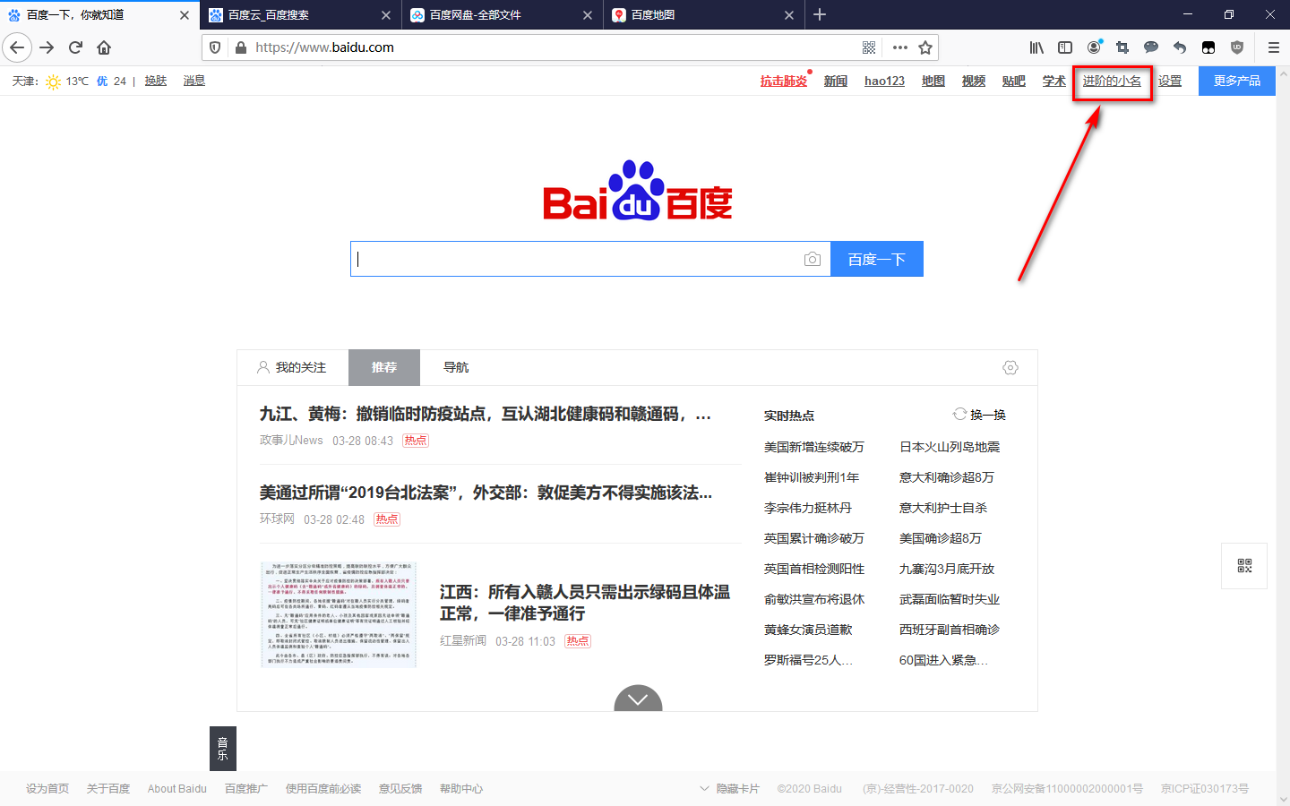Go back with the browser back arrow
This screenshot has width=1290, height=806.
point(17,47)
